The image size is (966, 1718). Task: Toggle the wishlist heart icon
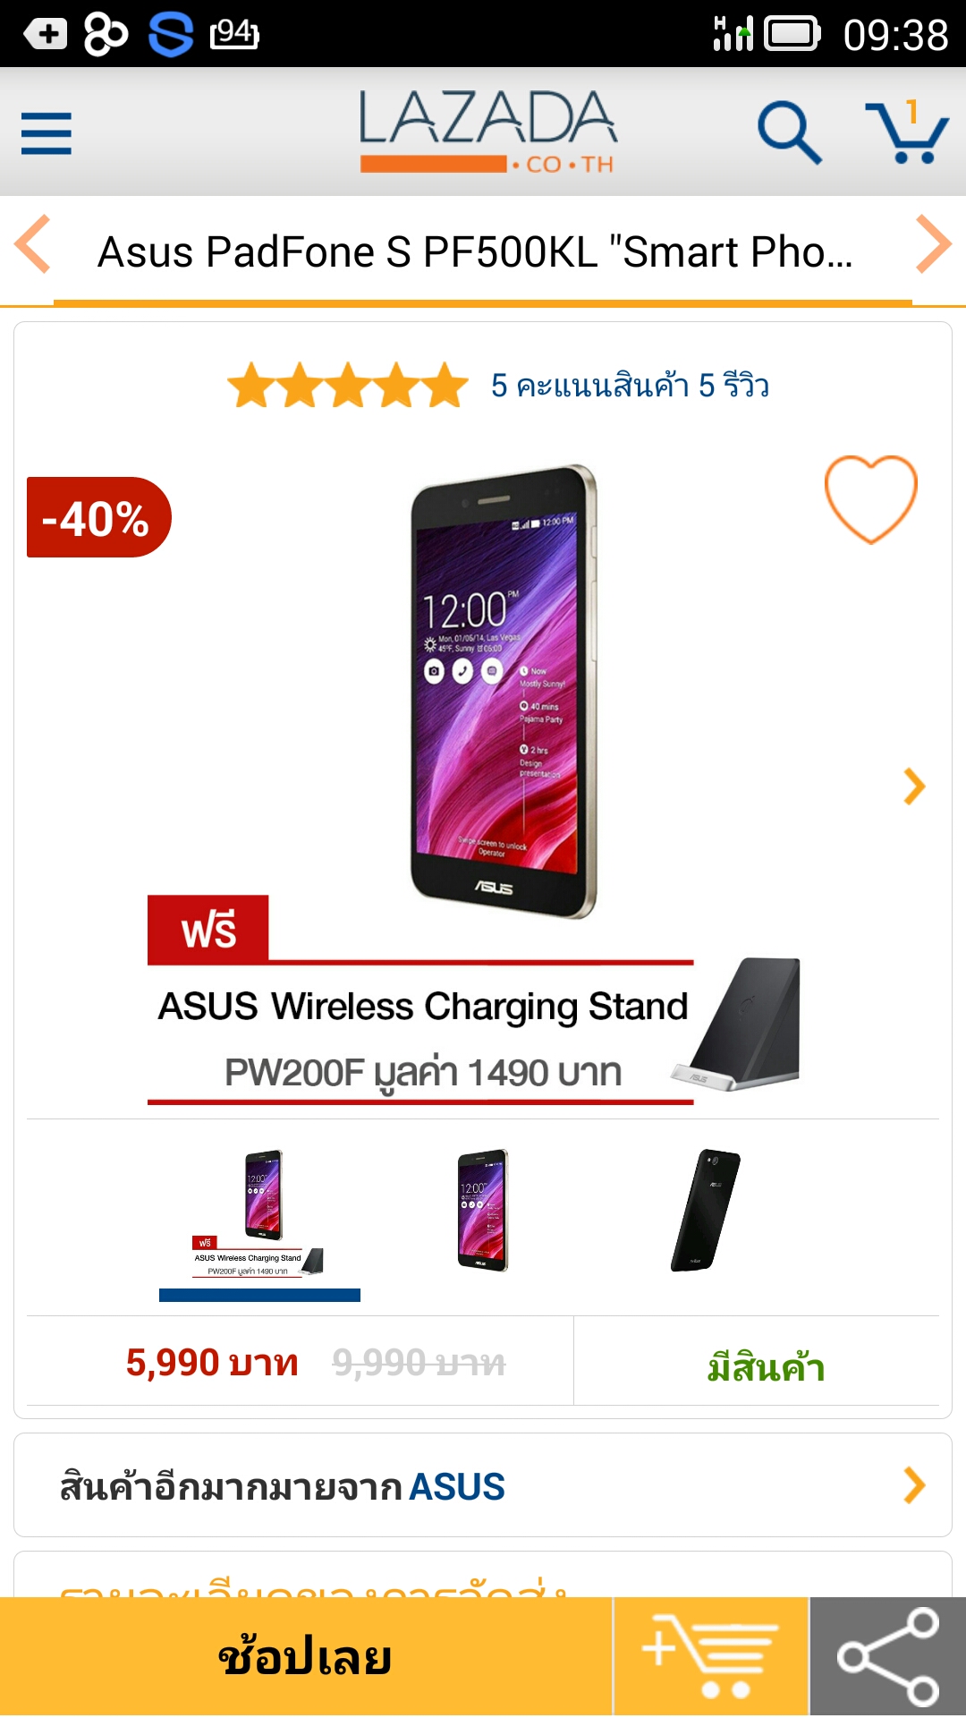[870, 499]
